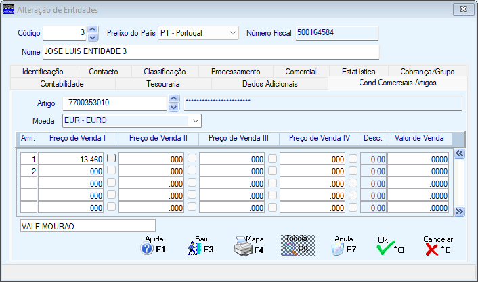Image resolution: width=478 pixels, height=282 pixels.
Task: Toggle checkbox after Preço de Venda IV row 1
Action: (353, 158)
